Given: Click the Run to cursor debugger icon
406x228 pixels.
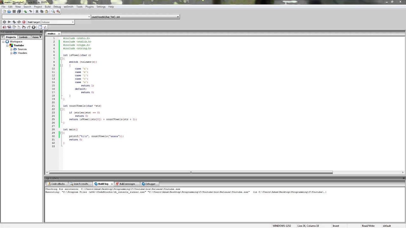Looking at the screenshot, I should [x=9, y=27].
